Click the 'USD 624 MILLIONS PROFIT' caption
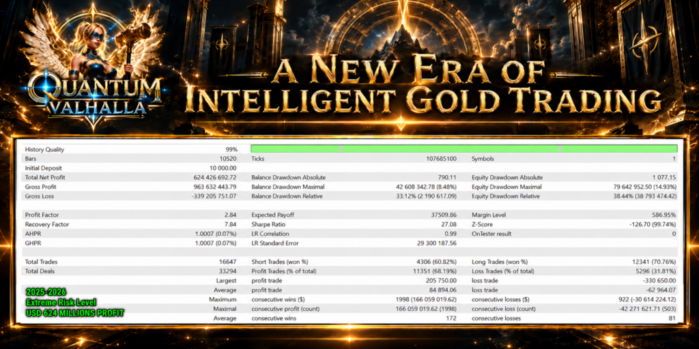Screen dimensions: 699x349 [x=74, y=314]
